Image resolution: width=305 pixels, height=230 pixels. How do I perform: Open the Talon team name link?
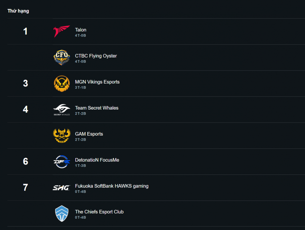pyautogui.click(x=80, y=30)
